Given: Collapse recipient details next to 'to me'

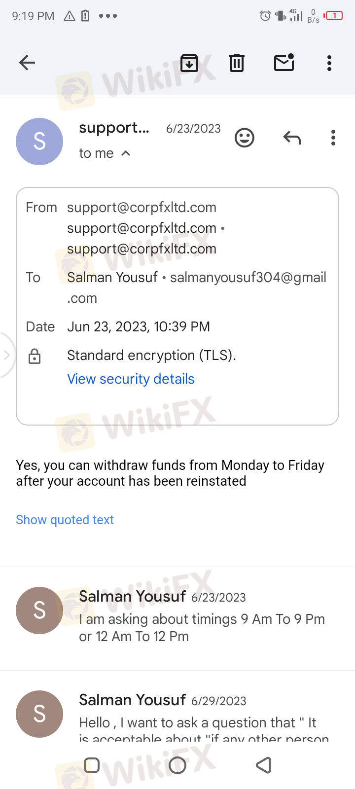Looking at the screenshot, I should coord(126,153).
